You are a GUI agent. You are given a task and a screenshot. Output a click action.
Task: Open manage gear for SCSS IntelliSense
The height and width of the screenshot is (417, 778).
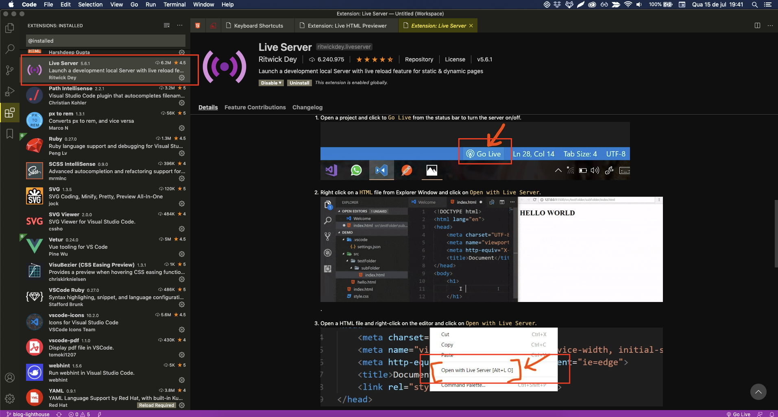pos(182,178)
